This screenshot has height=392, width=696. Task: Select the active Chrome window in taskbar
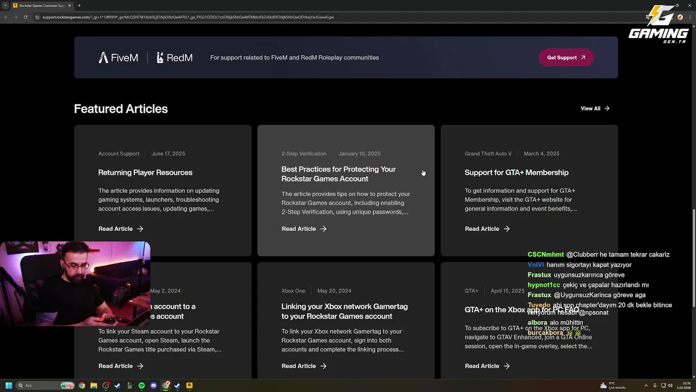[165, 385]
